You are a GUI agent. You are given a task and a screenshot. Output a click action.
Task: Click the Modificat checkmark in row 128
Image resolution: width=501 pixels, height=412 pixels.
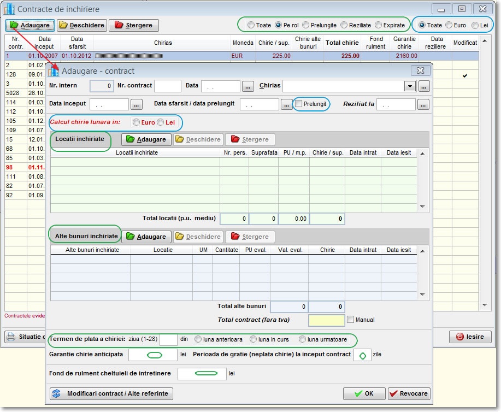click(x=465, y=76)
